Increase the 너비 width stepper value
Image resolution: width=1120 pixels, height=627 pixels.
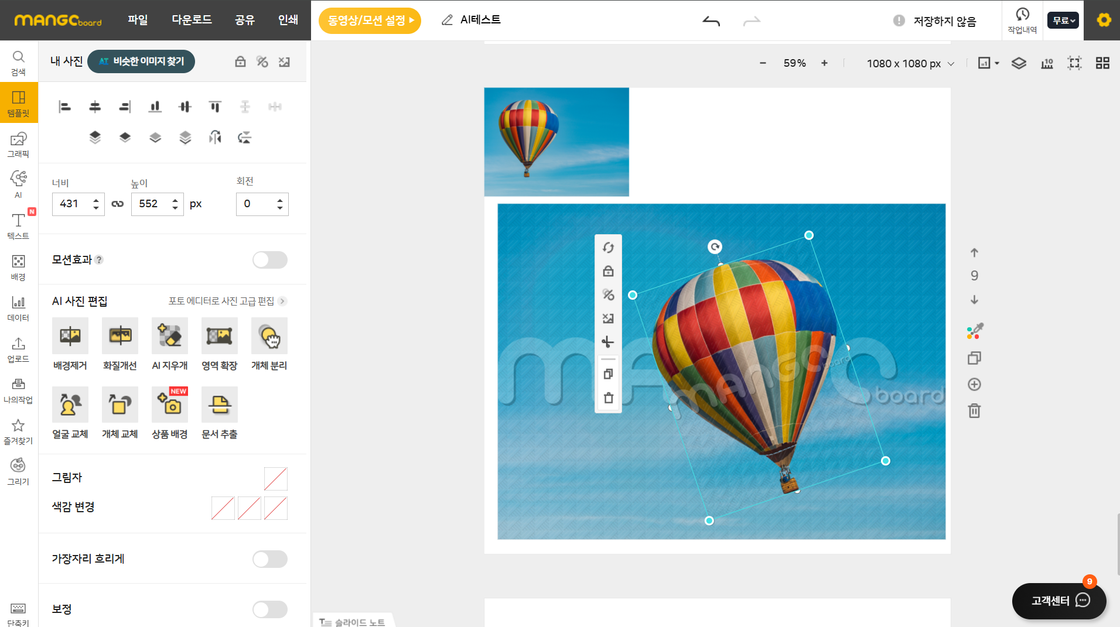point(96,200)
